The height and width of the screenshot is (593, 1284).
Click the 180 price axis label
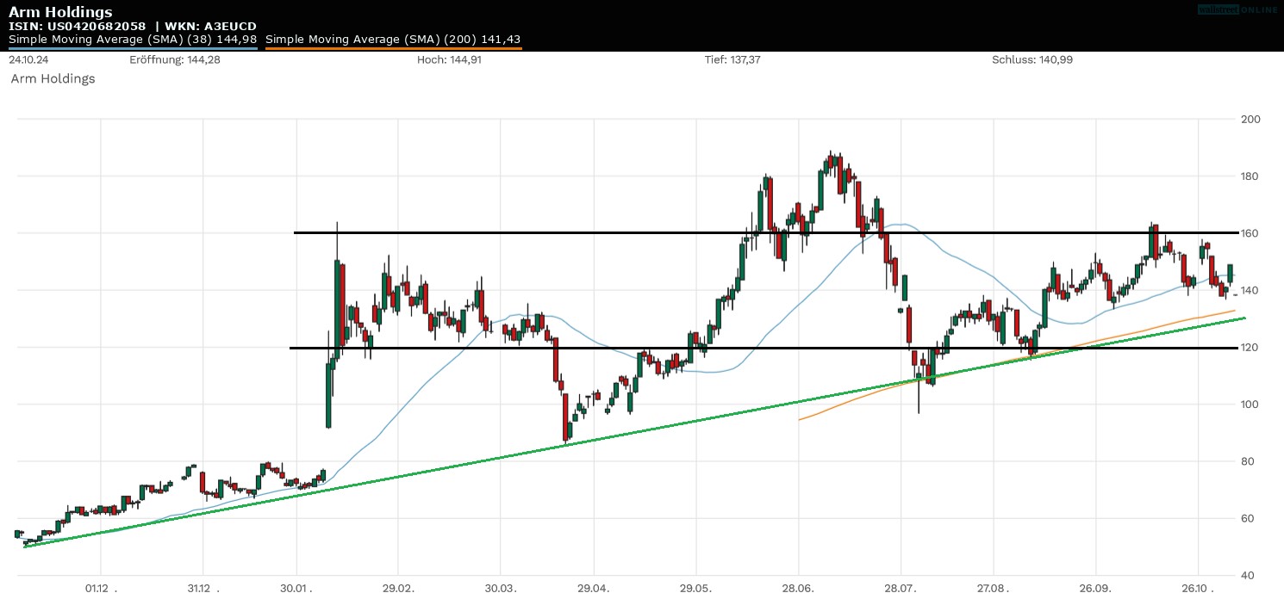pos(1250,176)
